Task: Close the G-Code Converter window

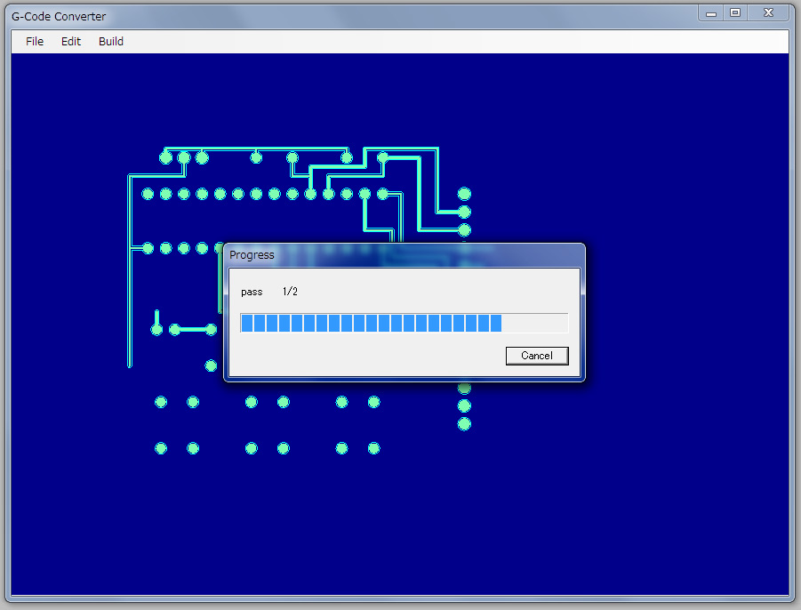Action: click(768, 13)
